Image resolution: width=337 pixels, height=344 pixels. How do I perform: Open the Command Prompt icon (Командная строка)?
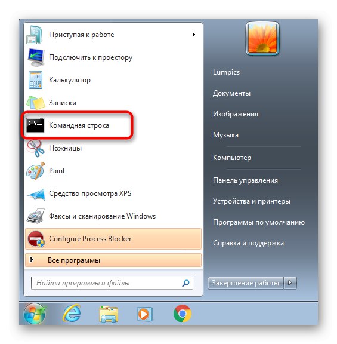(x=35, y=125)
